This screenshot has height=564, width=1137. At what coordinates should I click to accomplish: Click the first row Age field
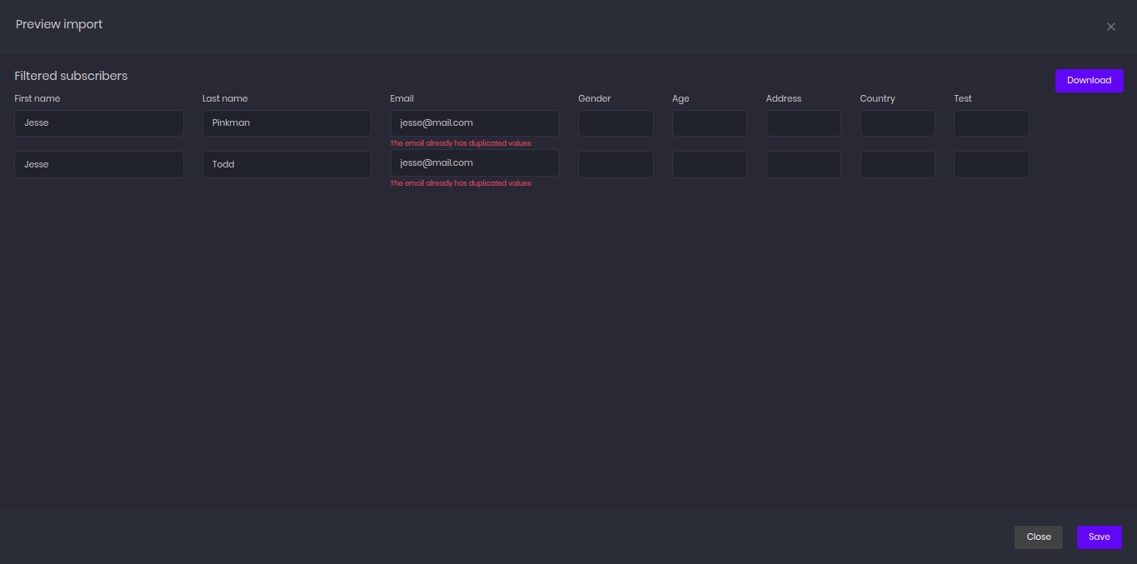click(709, 123)
